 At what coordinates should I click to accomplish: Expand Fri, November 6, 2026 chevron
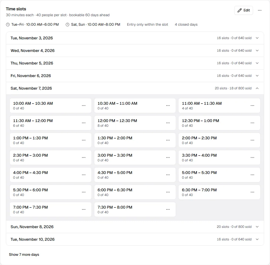257,76
